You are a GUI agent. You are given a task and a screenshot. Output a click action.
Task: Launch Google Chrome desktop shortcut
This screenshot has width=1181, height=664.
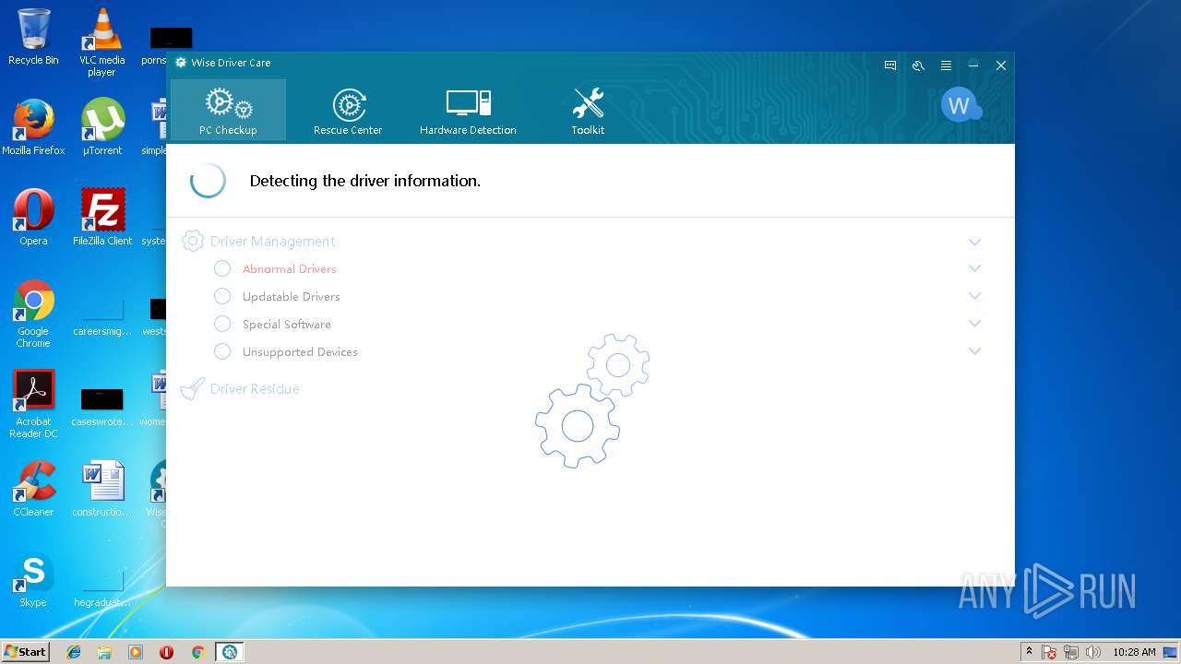[x=33, y=314]
